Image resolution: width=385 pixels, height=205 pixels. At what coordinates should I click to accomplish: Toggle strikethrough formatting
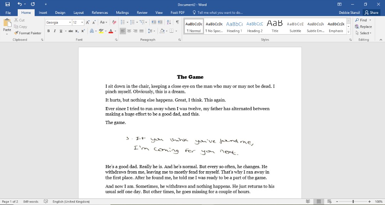pos(71,31)
